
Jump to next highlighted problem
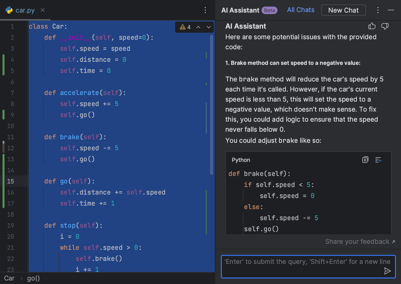pyautogui.click(x=209, y=27)
